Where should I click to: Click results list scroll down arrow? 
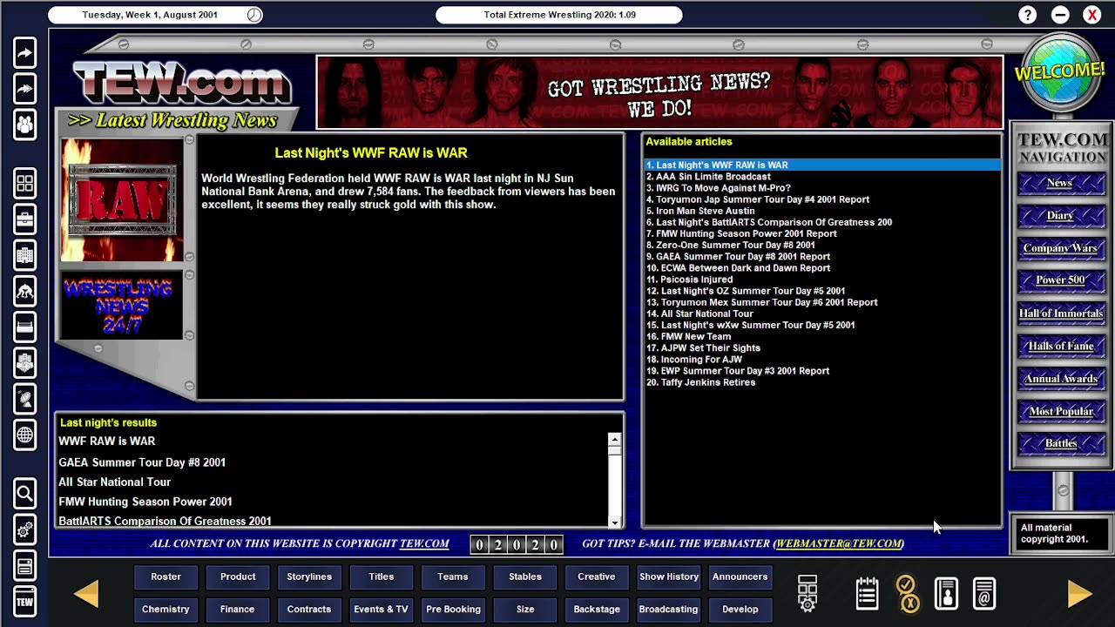(615, 522)
